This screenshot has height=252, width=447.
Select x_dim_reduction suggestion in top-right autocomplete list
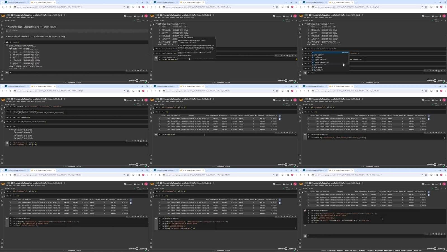point(318,54)
